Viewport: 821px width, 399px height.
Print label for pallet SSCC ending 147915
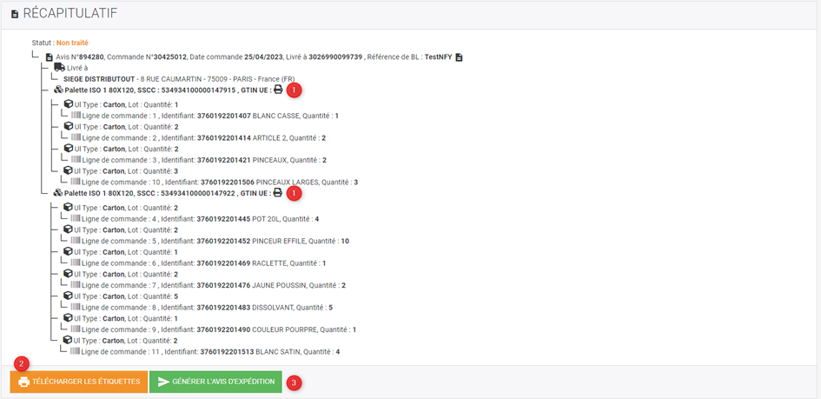pos(278,90)
